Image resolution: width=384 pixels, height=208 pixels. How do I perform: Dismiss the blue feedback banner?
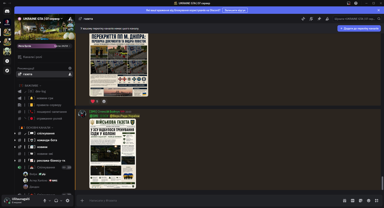[379, 10]
